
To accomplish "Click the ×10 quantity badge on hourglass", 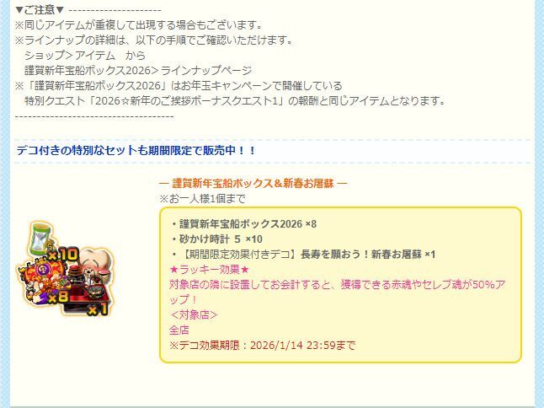I will coord(64,255).
